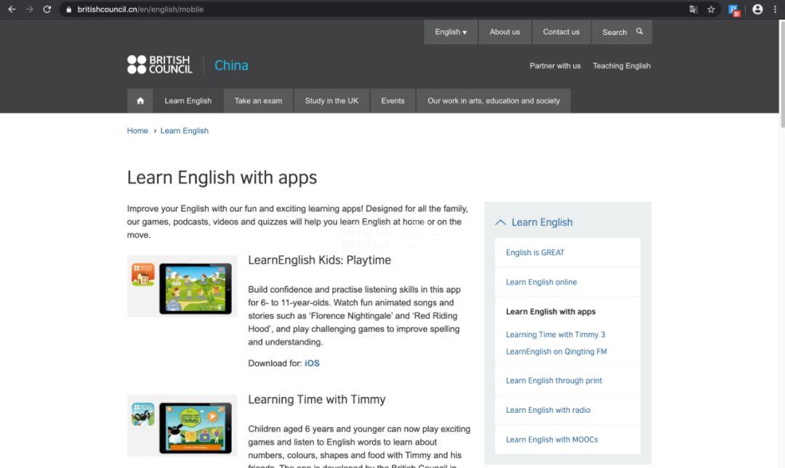Reload the current page
785x468 pixels.
coord(47,9)
